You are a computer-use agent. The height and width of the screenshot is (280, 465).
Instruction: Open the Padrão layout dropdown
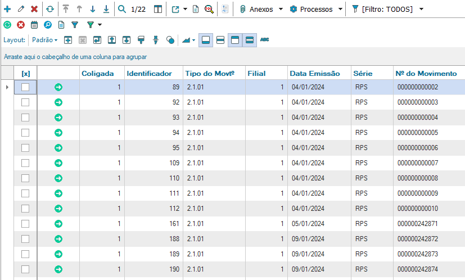point(45,40)
